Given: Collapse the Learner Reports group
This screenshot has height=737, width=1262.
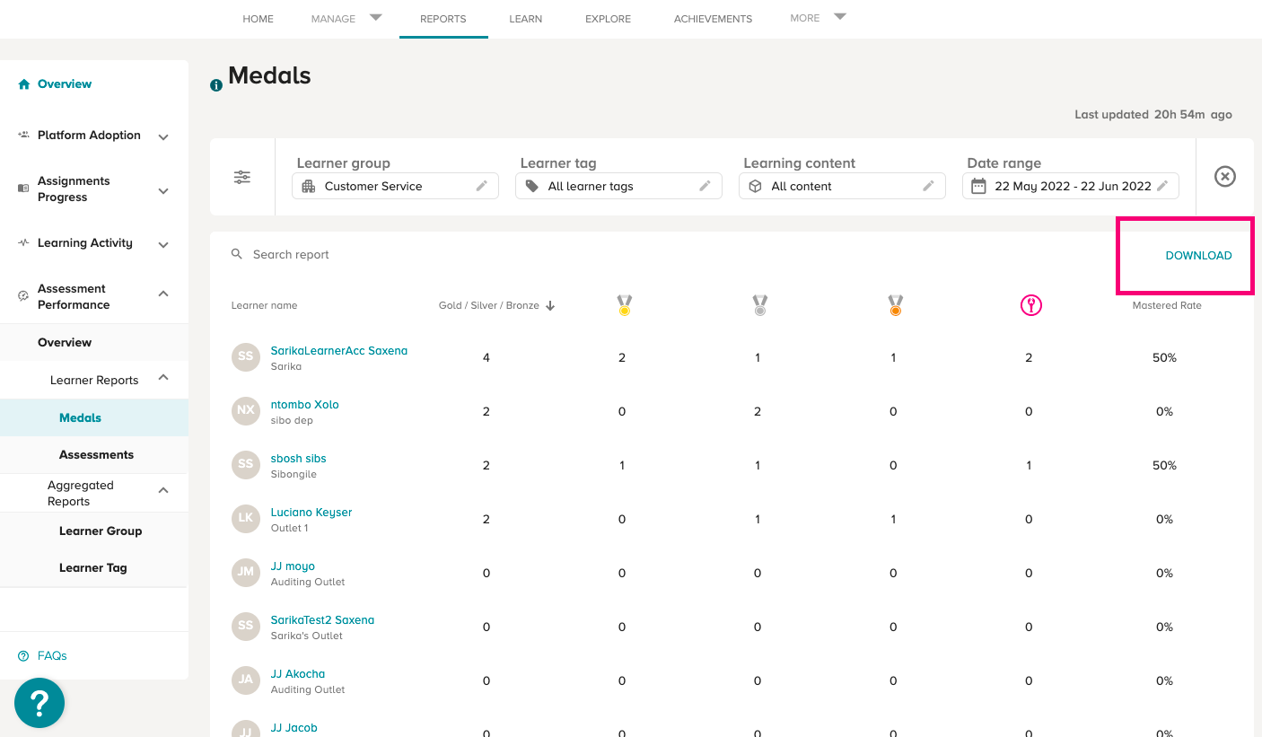Looking at the screenshot, I should tap(163, 378).
